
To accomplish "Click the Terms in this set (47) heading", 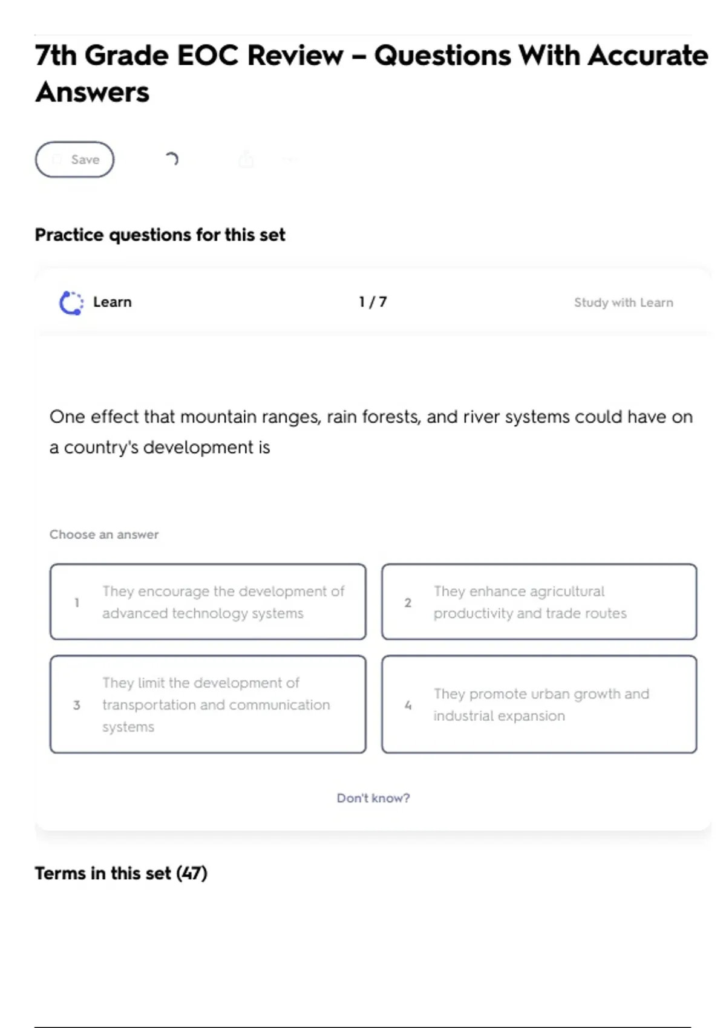I will [x=121, y=873].
